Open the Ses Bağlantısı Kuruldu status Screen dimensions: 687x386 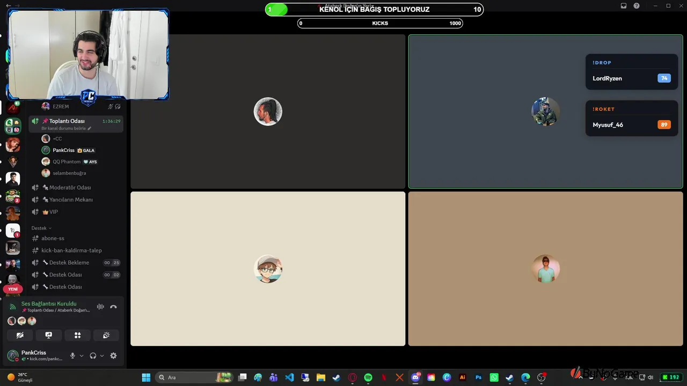[x=49, y=303]
